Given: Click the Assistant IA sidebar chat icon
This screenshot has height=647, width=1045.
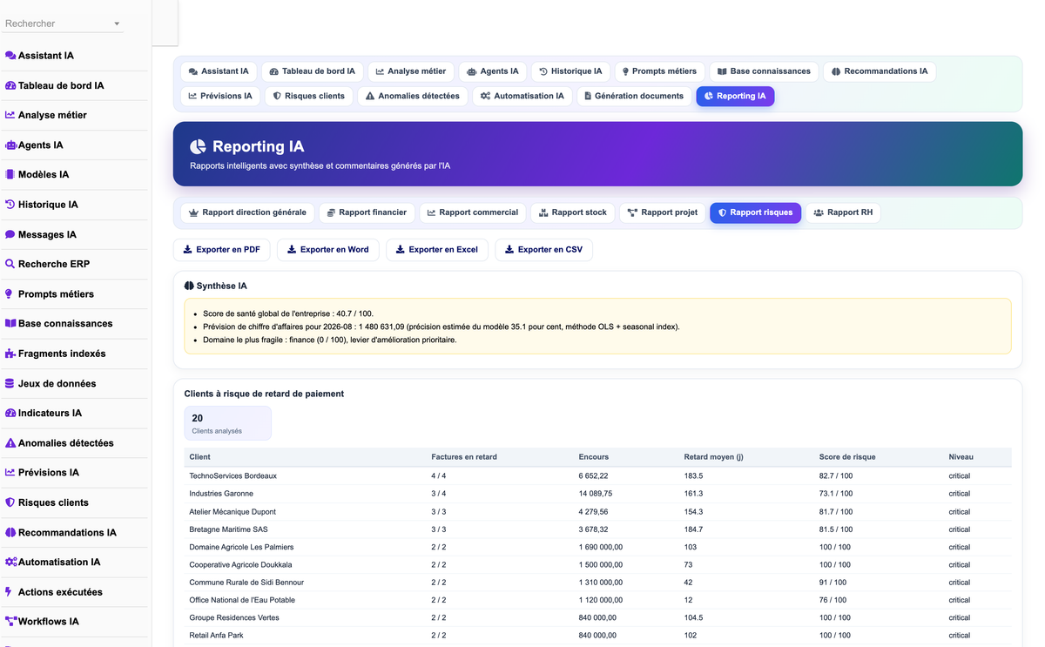Looking at the screenshot, I should [10, 56].
